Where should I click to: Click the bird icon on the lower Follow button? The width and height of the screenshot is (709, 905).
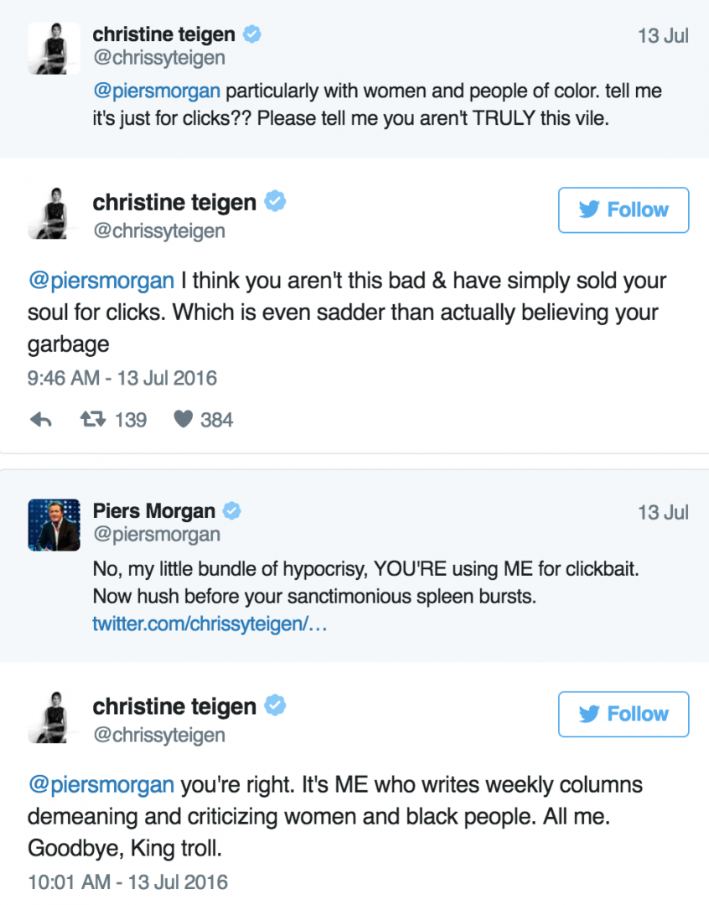pyautogui.click(x=591, y=714)
